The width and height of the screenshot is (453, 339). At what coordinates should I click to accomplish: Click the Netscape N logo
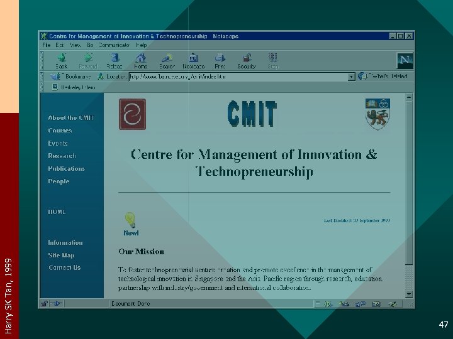[x=405, y=60]
